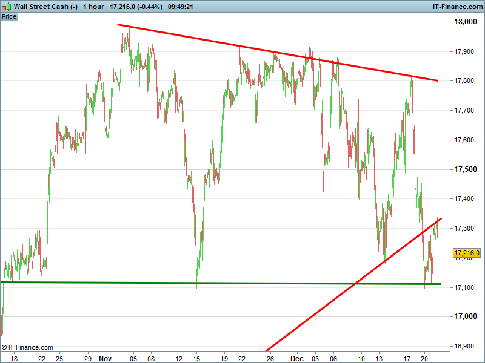Click the 03 date label on time axis
Screen dimensions: 485x363
(x=315, y=359)
